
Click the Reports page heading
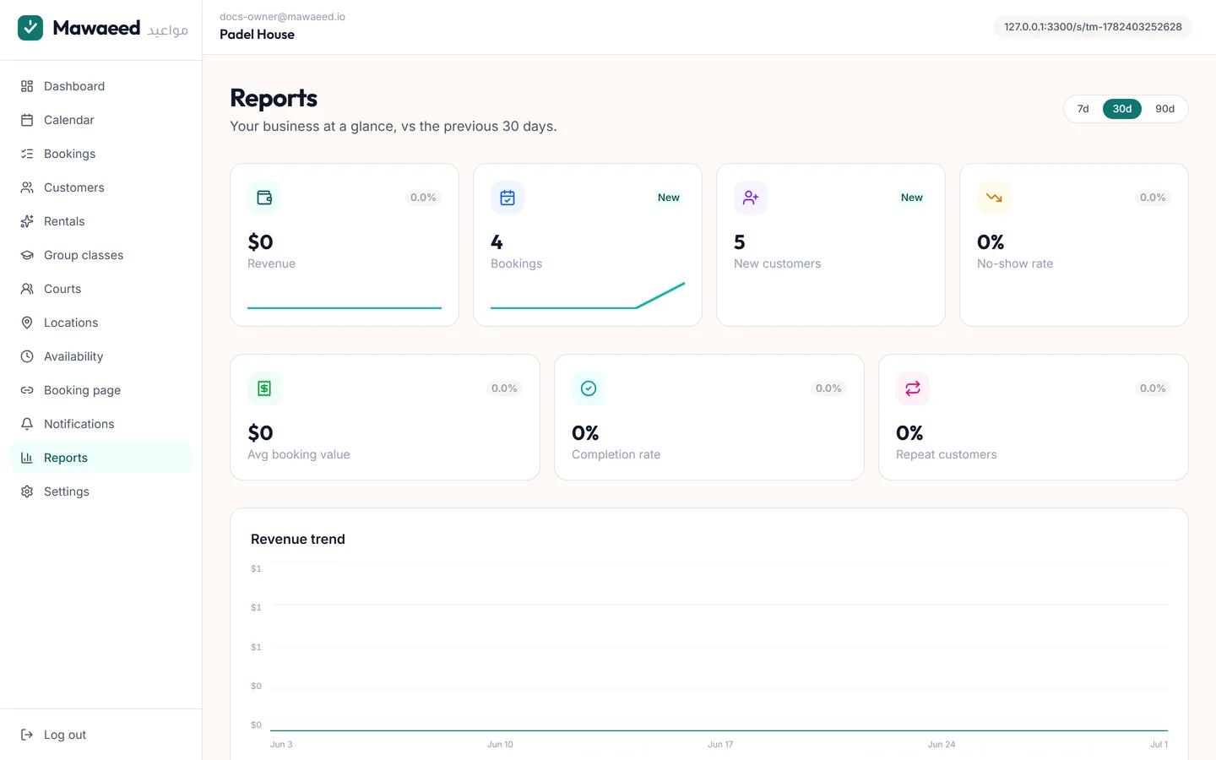point(274,99)
